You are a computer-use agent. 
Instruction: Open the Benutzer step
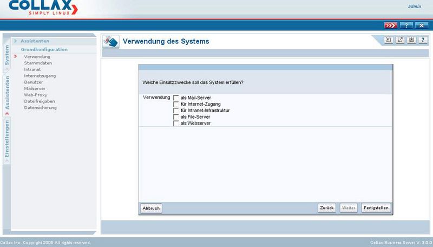[x=34, y=82]
